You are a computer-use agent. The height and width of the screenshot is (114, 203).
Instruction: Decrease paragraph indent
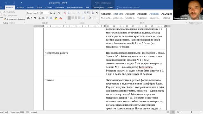pyautogui.click(x=85, y=13)
